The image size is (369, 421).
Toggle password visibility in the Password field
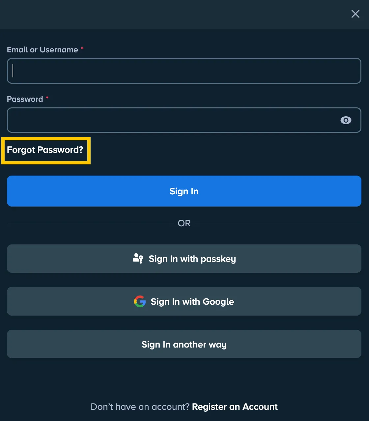(346, 120)
